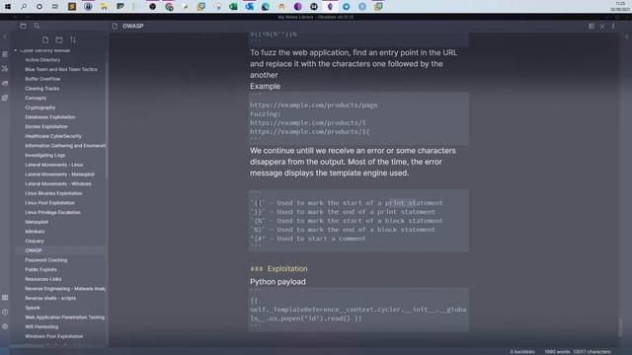
Task: Click the OWASP note title
Action: pos(133,26)
